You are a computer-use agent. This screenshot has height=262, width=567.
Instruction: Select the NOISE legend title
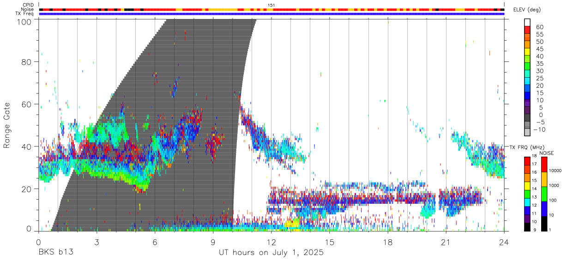546,153
